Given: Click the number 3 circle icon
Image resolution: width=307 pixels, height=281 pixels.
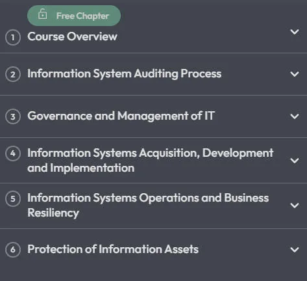Looking at the screenshot, I should tap(13, 116).
